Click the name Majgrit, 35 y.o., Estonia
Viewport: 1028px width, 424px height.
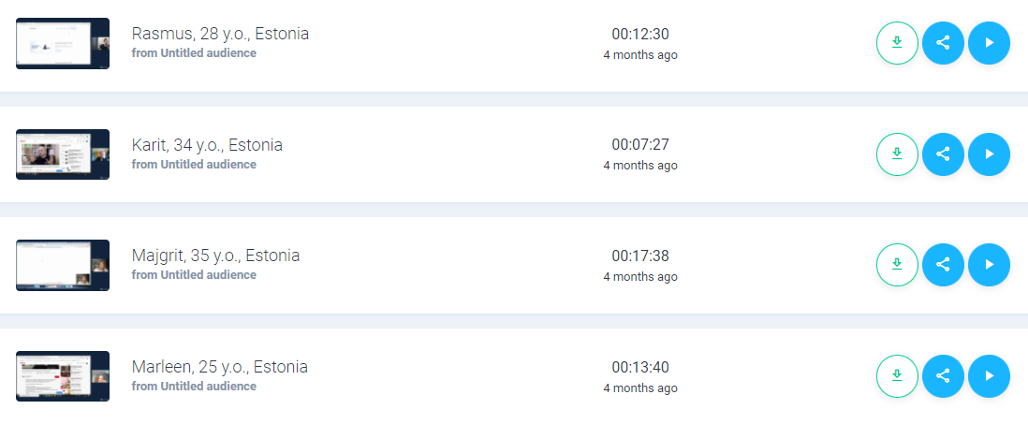click(215, 256)
